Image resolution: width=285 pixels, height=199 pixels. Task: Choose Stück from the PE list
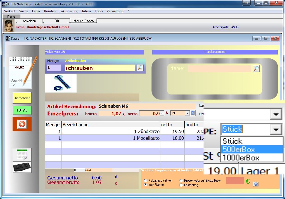coord(252,141)
